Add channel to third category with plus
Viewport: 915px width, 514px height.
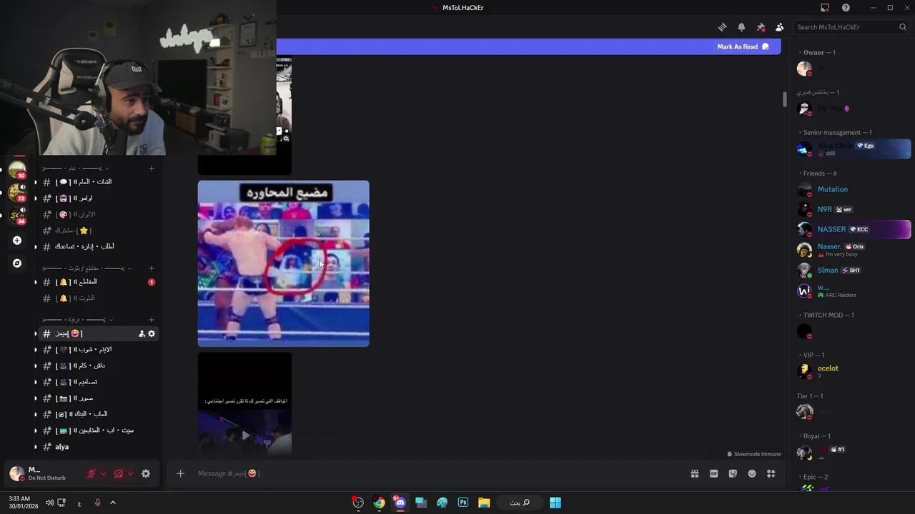click(x=152, y=320)
